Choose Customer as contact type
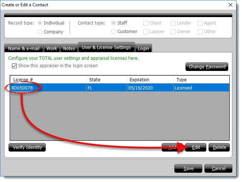The image size is (242, 182). [114, 32]
